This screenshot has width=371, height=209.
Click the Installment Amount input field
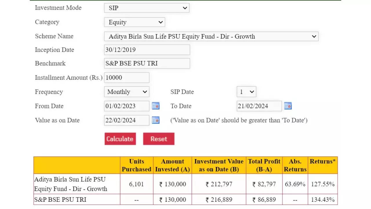(x=127, y=78)
